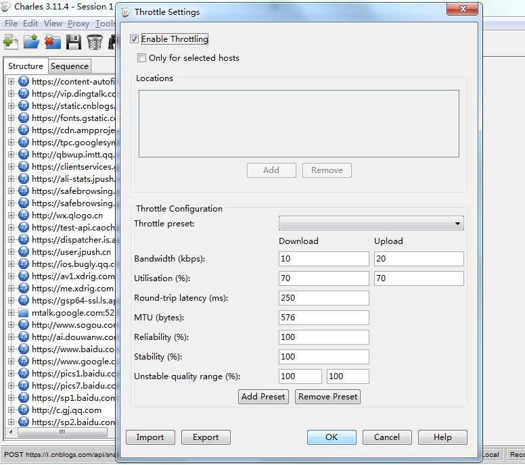Click the Add Preset button
This screenshot has width=525, height=465.
[x=263, y=397]
